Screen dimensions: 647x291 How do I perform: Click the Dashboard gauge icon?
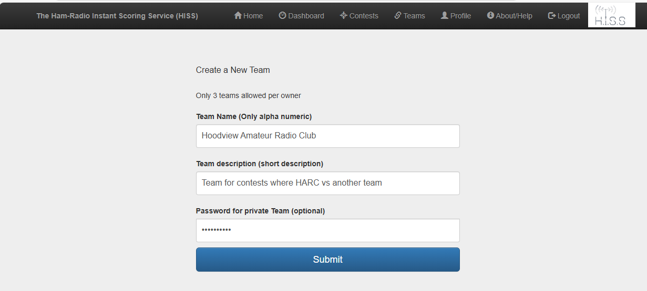[x=282, y=16]
